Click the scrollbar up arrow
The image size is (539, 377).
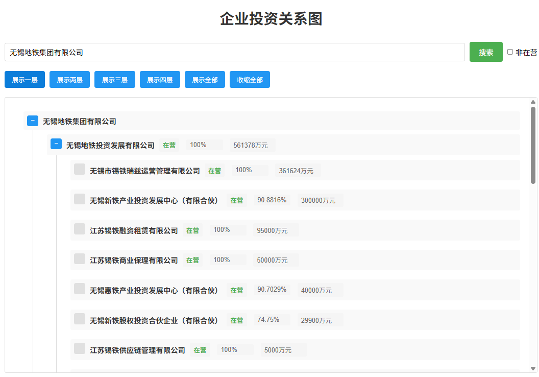[533, 102]
